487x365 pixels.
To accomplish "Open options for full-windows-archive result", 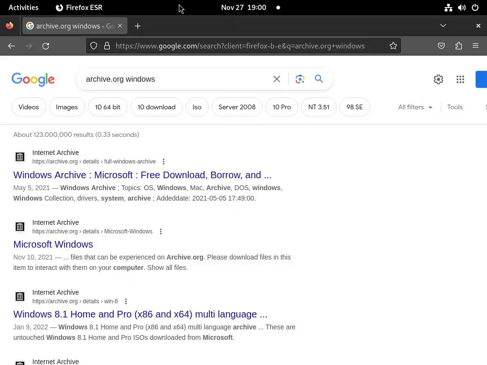I will click(x=164, y=162).
